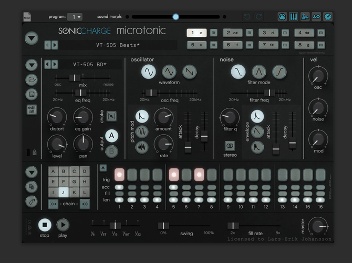Go to previous program before VT-505 Beats
Screen dimensions: 352x263
tap(47, 45)
